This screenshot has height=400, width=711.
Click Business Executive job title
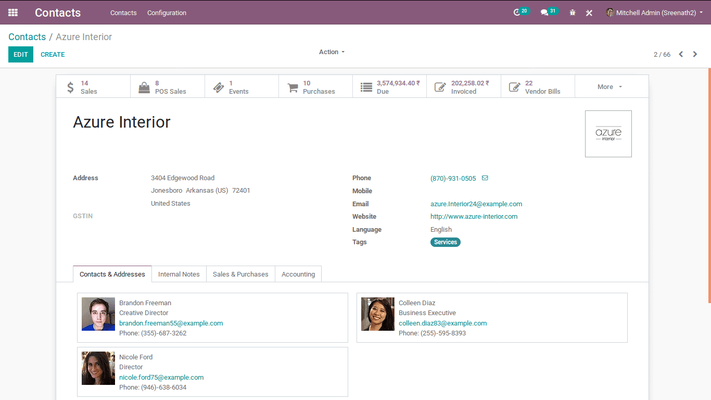[427, 313]
